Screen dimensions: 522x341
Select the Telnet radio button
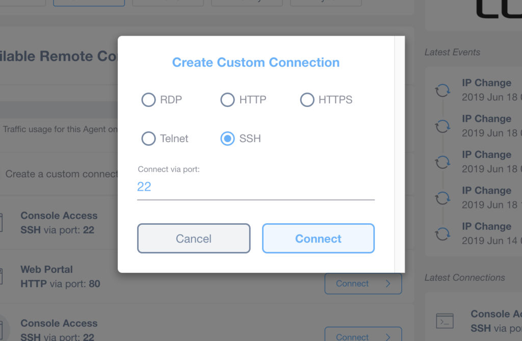(x=148, y=138)
